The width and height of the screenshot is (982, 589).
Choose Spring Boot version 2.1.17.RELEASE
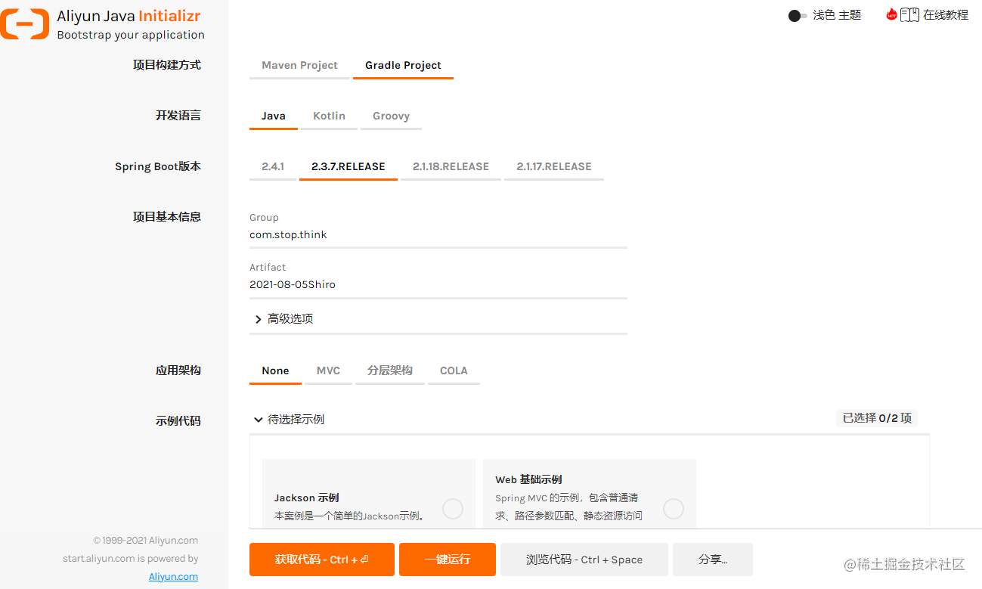[553, 166]
